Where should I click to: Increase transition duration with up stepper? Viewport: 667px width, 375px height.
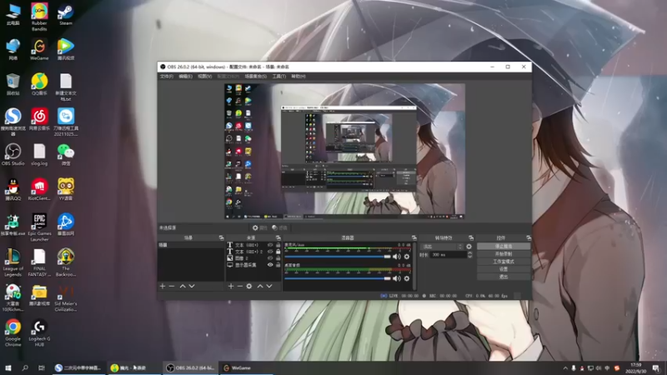tap(469, 253)
